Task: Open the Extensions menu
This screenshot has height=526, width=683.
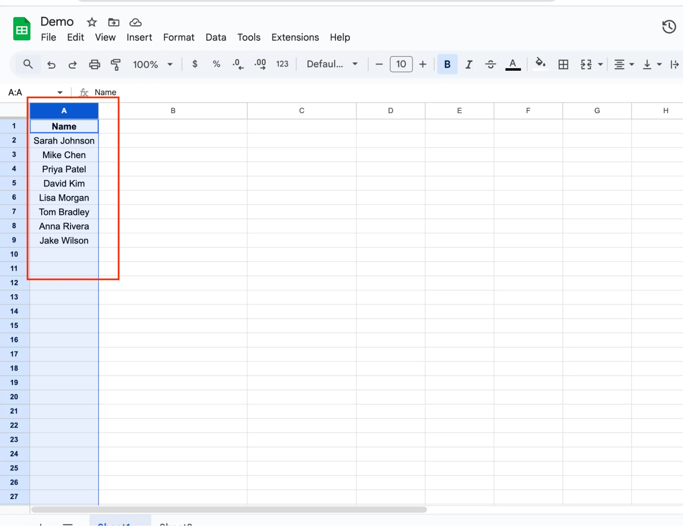Action: (x=295, y=37)
